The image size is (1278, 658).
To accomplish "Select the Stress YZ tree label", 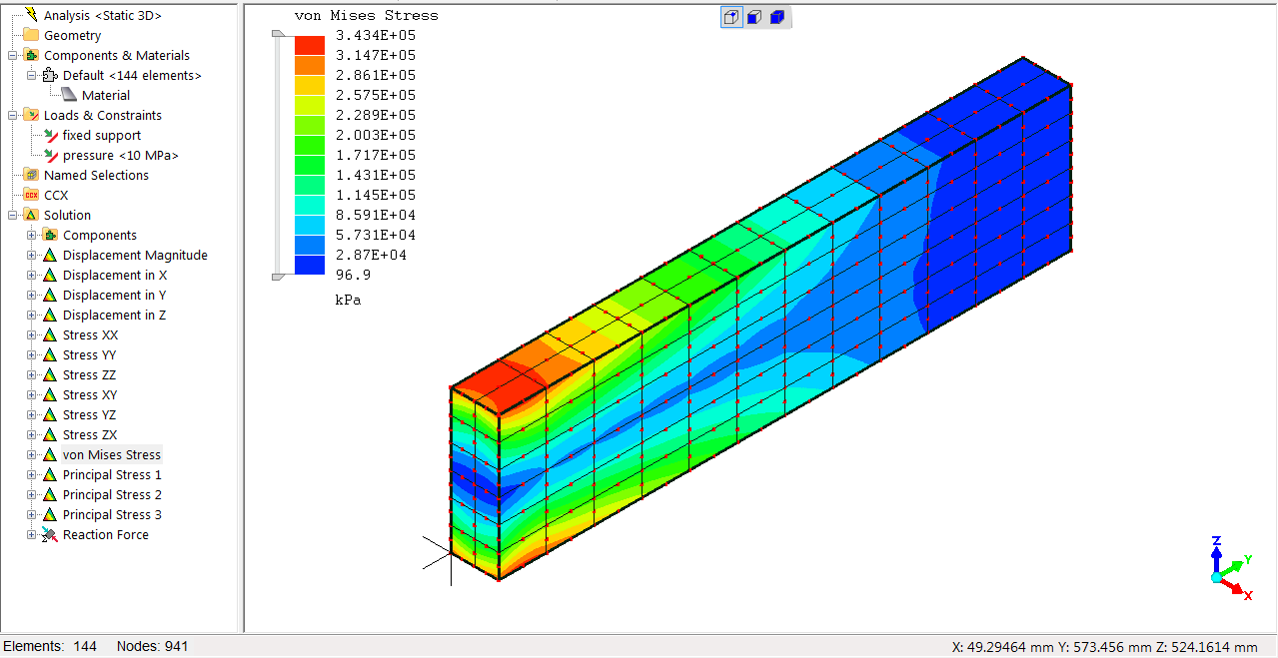I will click(89, 414).
